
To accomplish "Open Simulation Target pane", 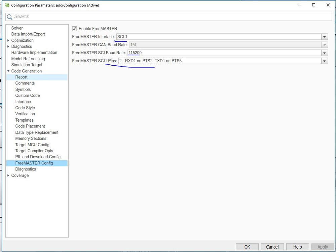I will tap(27, 65).
